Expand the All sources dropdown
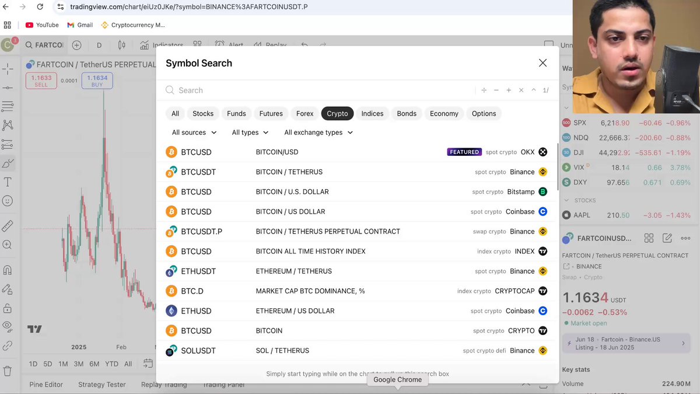700x394 pixels. point(194,133)
